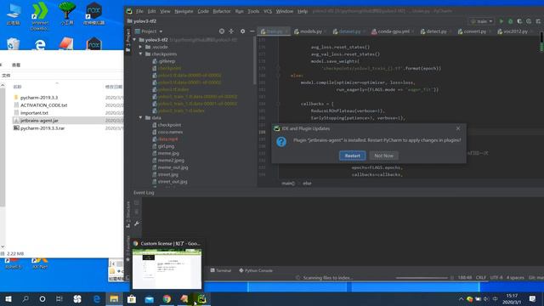Close the IDE and Plugin Updates dialog
Screen dimensions: 544x306
point(458,128)
